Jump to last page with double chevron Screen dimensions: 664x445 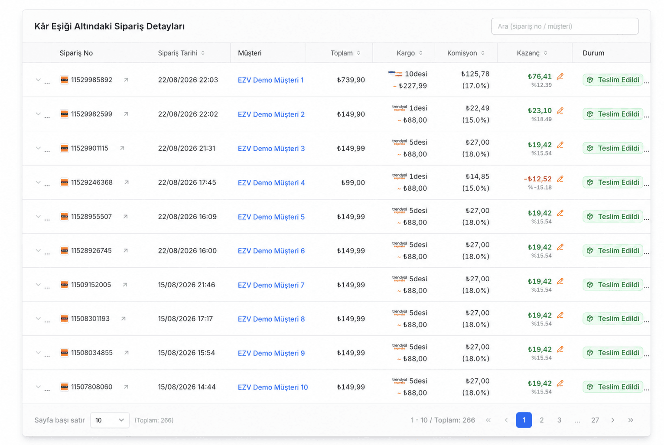(631, 420)
